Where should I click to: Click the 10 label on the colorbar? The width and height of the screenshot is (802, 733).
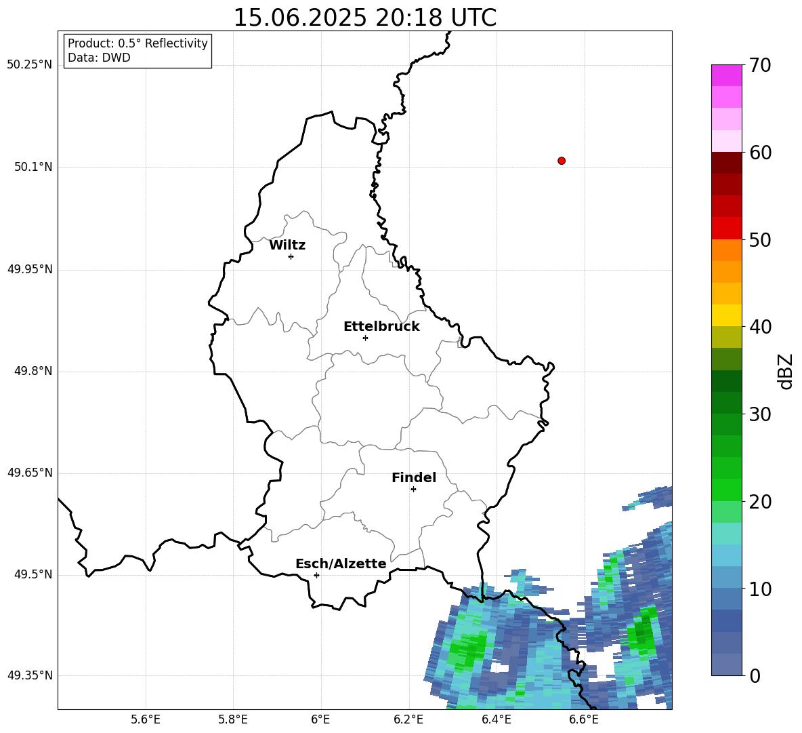click(760, 589)
